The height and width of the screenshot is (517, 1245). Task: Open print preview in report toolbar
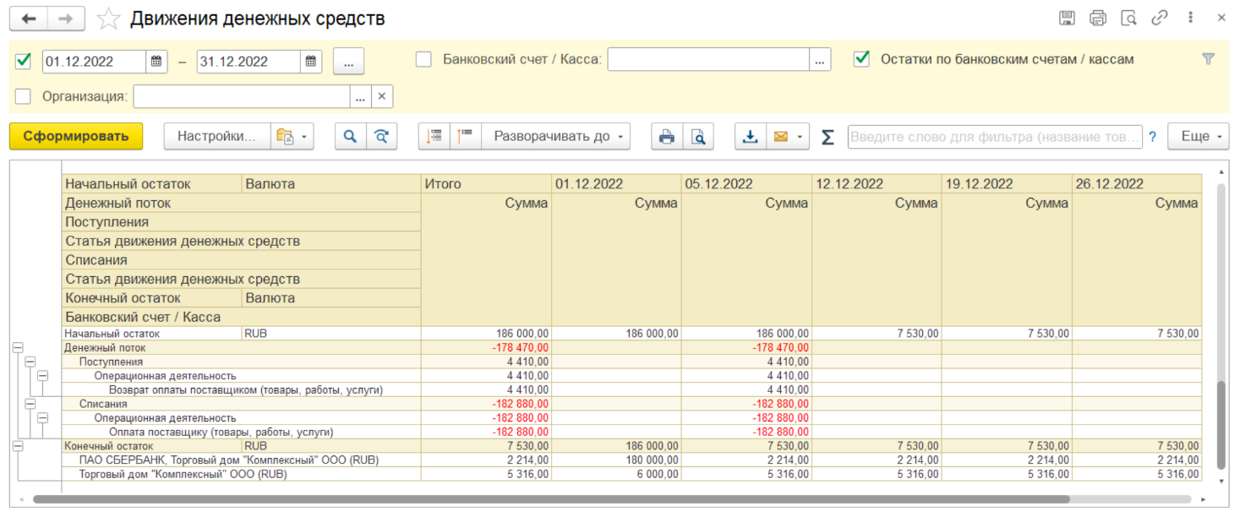click(x=698, y=137)
